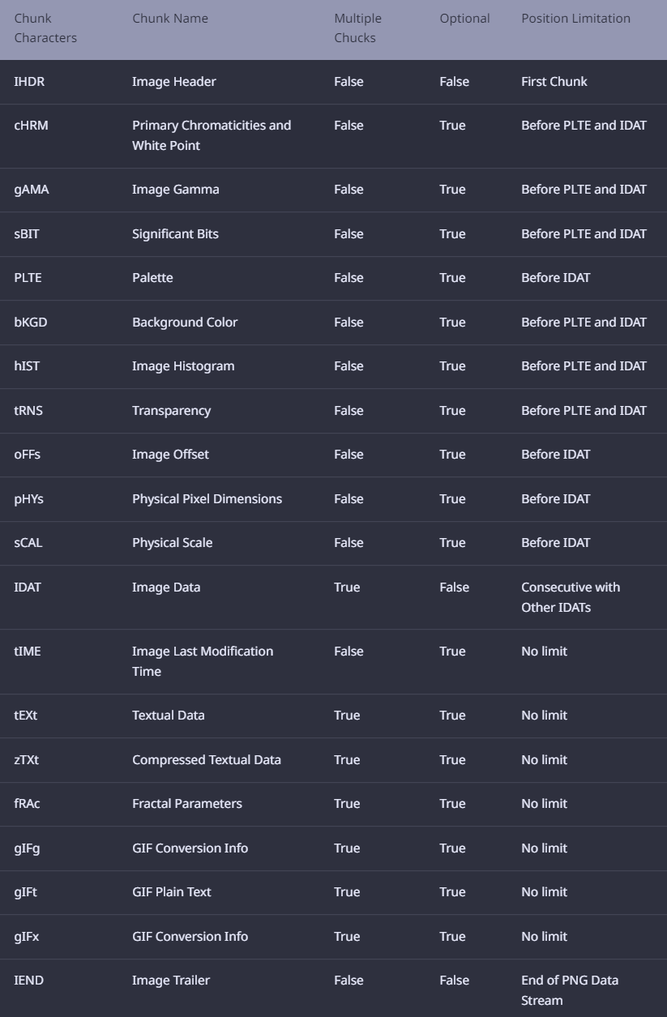Click the "Optional" column header
Image resolution: width=667 pixels, height=1017 pixels.
464,19
